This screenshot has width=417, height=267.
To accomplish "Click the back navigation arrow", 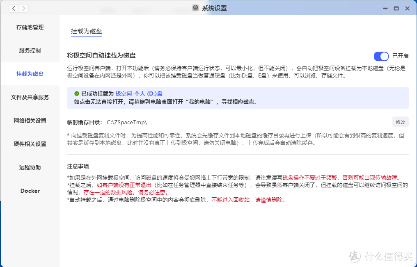I will (x=14, y=8).
